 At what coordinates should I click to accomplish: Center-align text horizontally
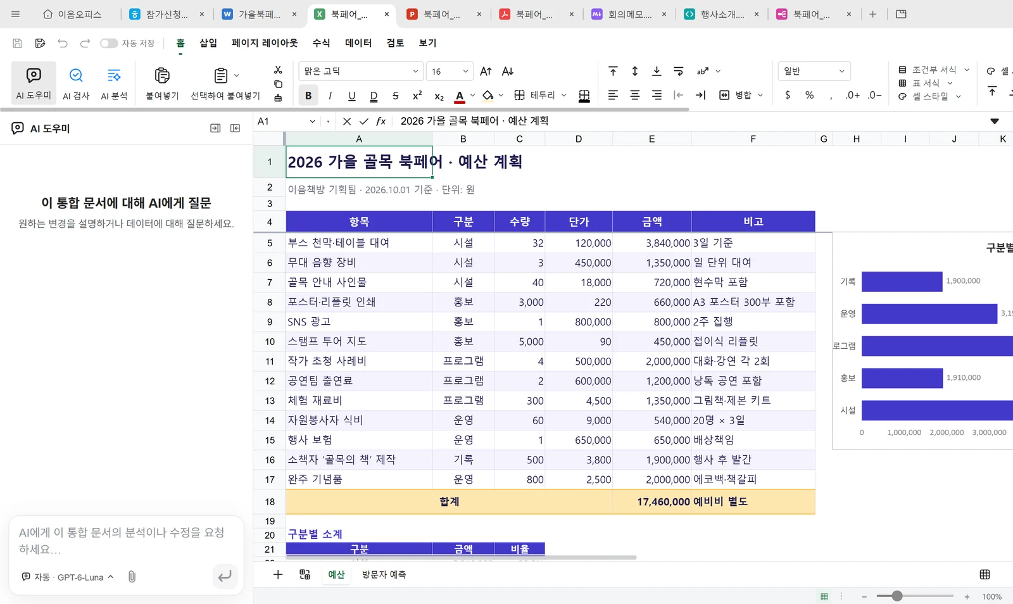point(635,95)
